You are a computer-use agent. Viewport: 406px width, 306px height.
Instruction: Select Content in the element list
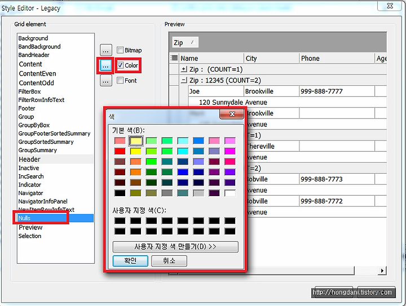(55, 64)
